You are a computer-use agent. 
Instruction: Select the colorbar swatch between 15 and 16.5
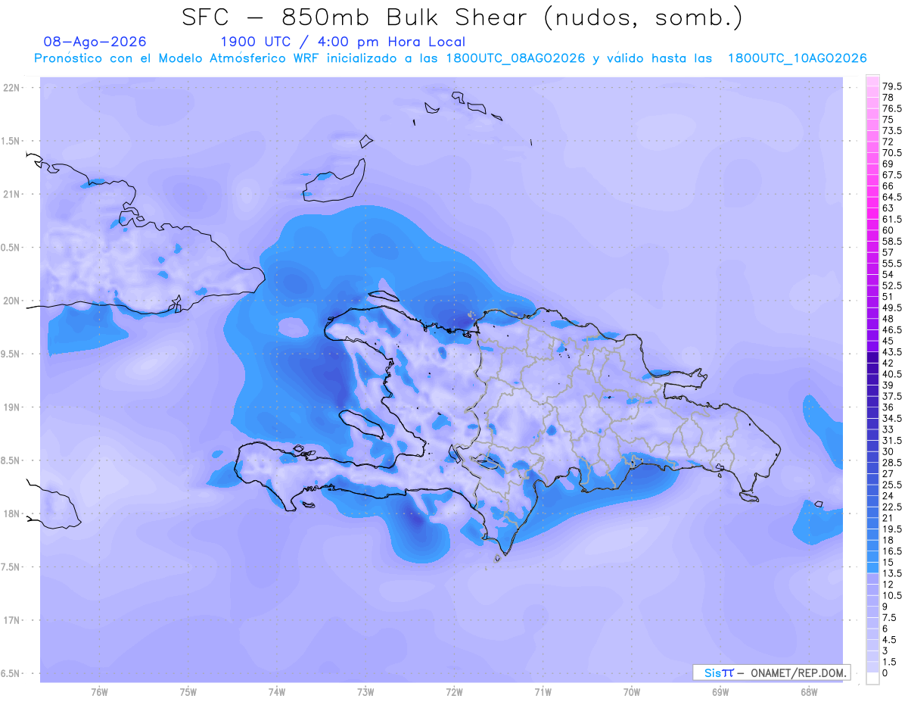872,556
